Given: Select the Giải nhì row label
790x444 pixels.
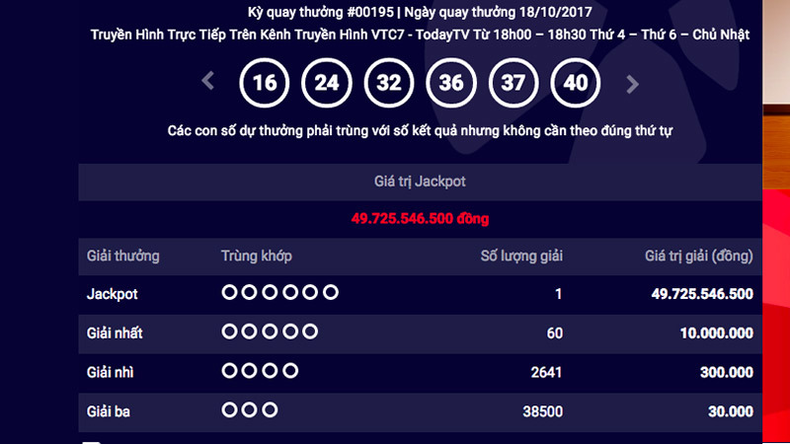Looking at the screenshot, I should (112, 372).
